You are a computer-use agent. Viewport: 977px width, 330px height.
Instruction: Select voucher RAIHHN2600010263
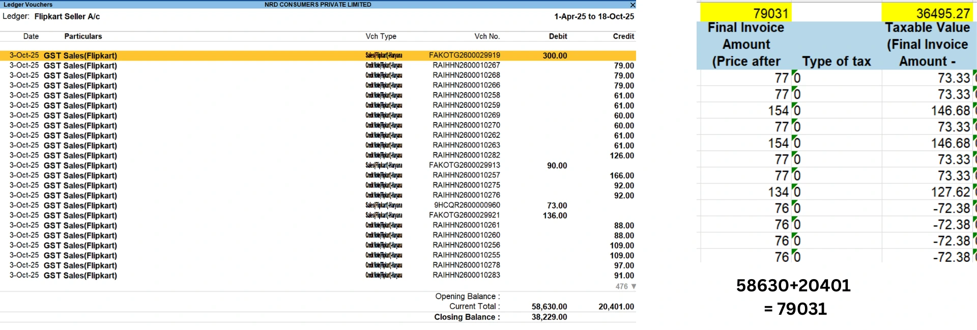pos(318,145)
